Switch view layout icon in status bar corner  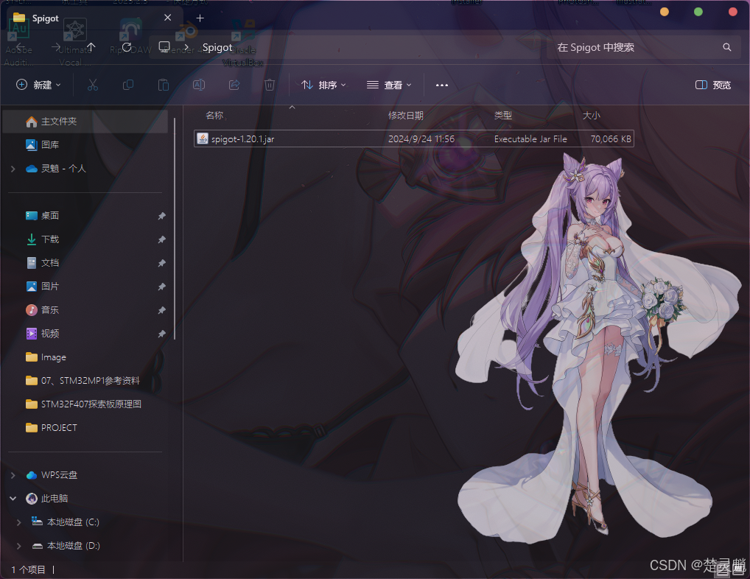pos(739,569)
